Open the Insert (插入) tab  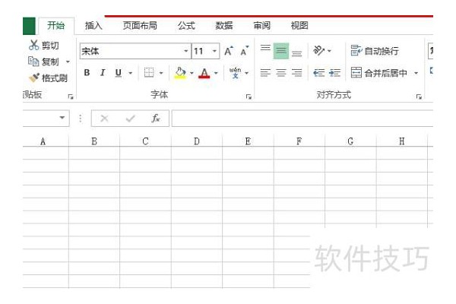pyautogui.click(x=93, y=26)
